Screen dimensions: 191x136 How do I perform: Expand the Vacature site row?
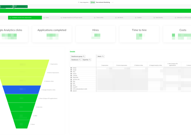[71, 79]
